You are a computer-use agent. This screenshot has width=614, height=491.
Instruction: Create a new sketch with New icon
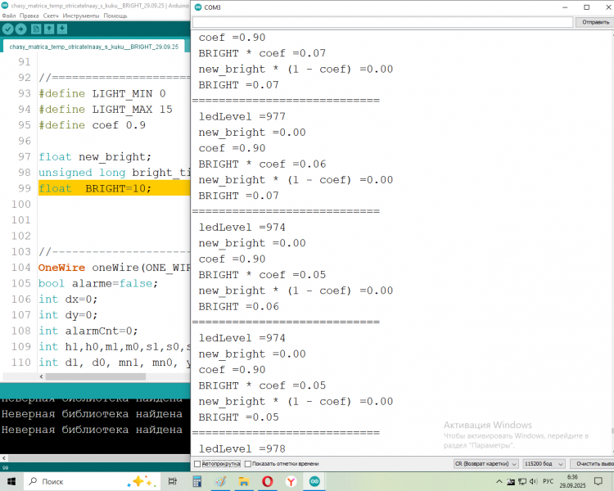coord(36,29)
